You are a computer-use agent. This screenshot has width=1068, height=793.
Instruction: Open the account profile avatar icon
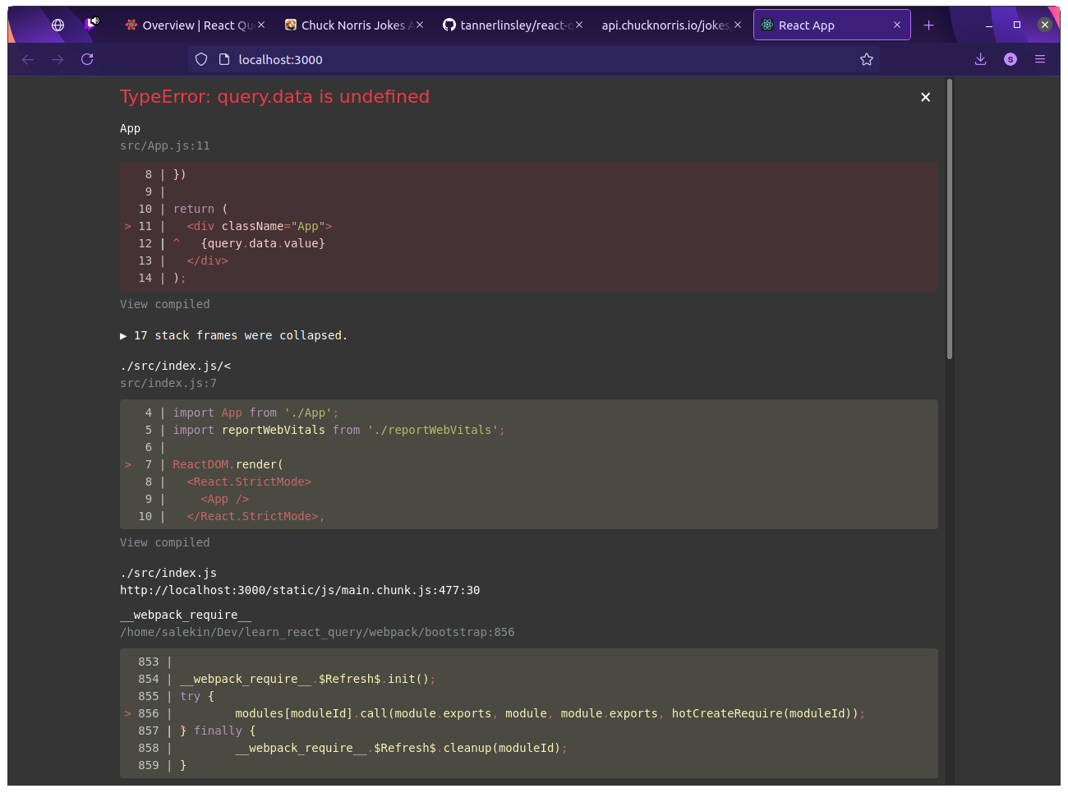coord(1010,58)
